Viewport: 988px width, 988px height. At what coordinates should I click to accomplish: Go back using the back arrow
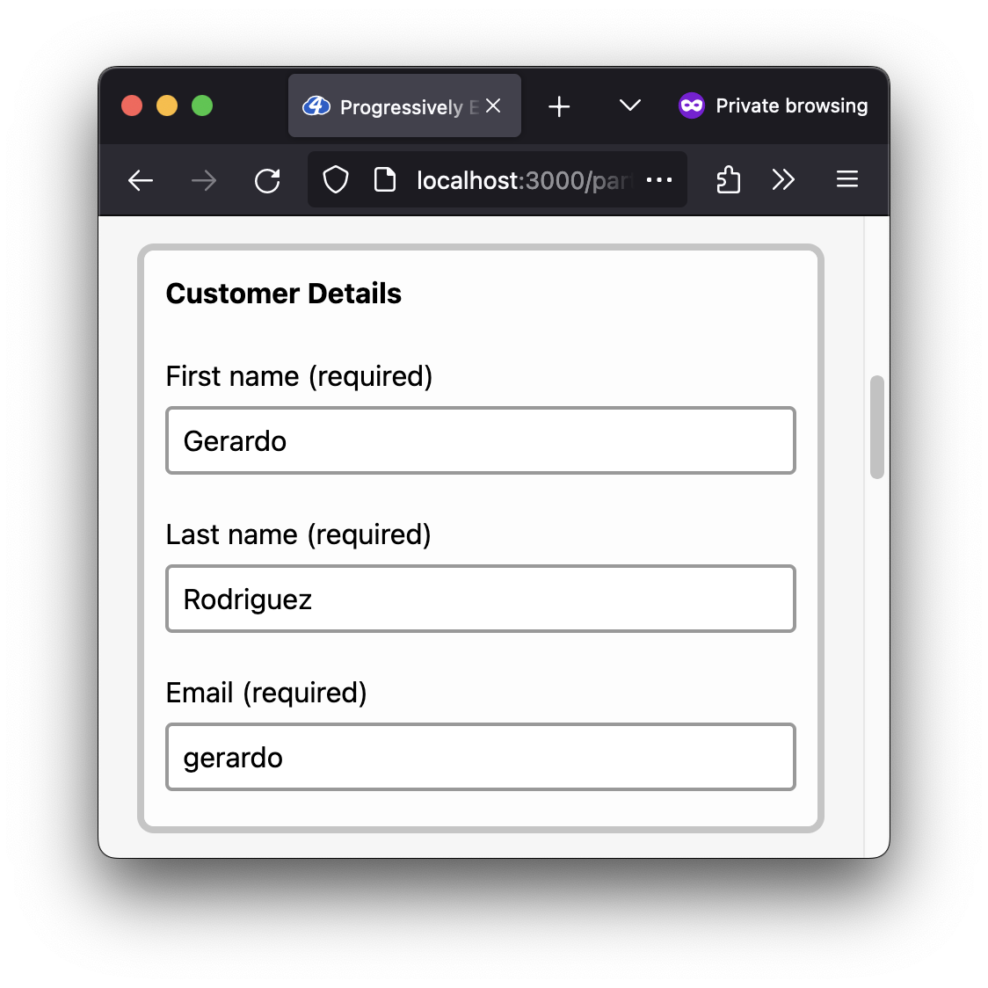(x=141, y=181)
